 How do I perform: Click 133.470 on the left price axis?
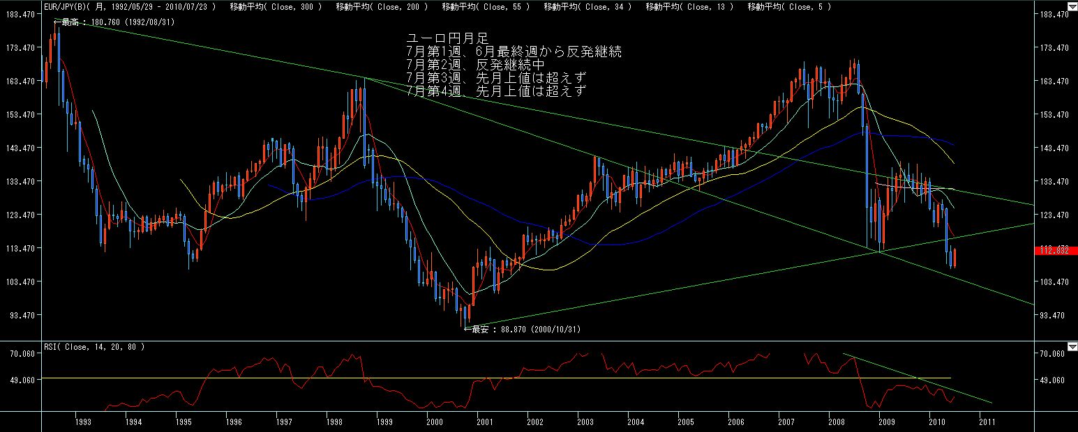(x=19, y=181)
